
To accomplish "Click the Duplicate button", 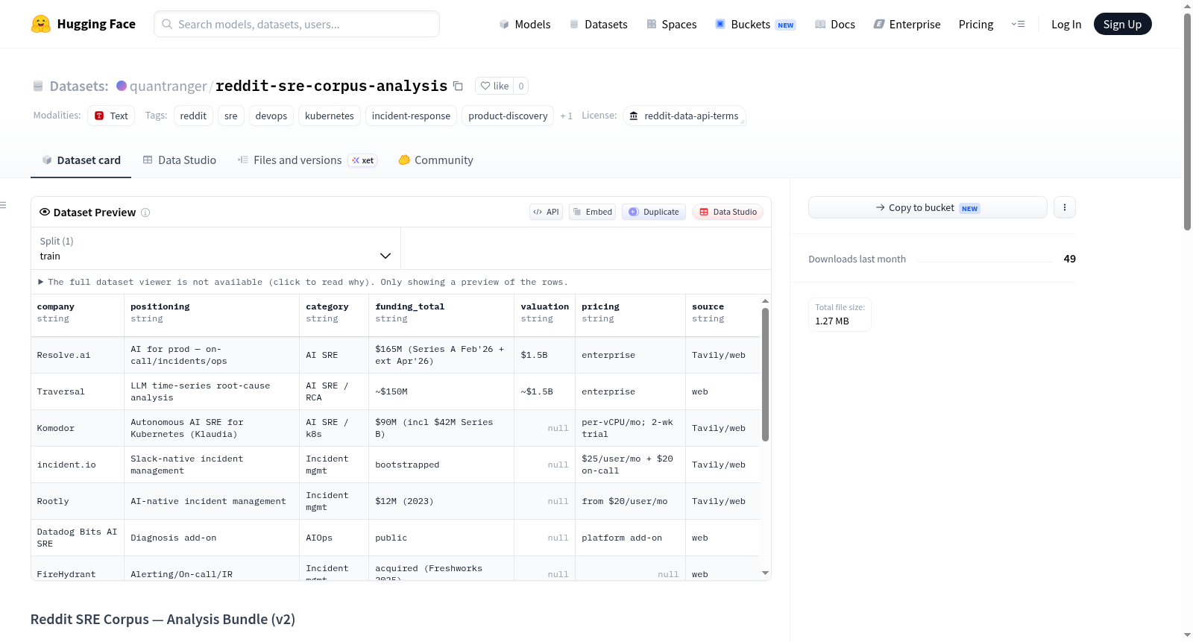I will tap(654, 212).
